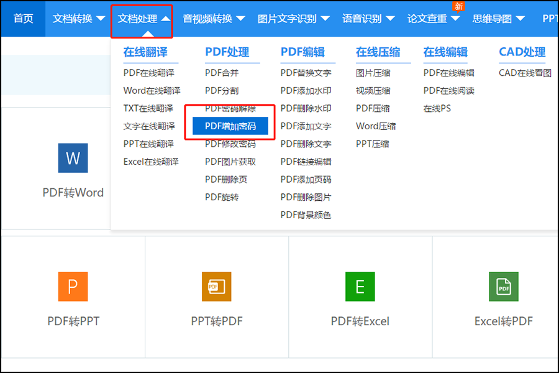Screen dimensions: 559x373
Task: Open the 音视频转换 dropdown
Action: tap(214, 19)
